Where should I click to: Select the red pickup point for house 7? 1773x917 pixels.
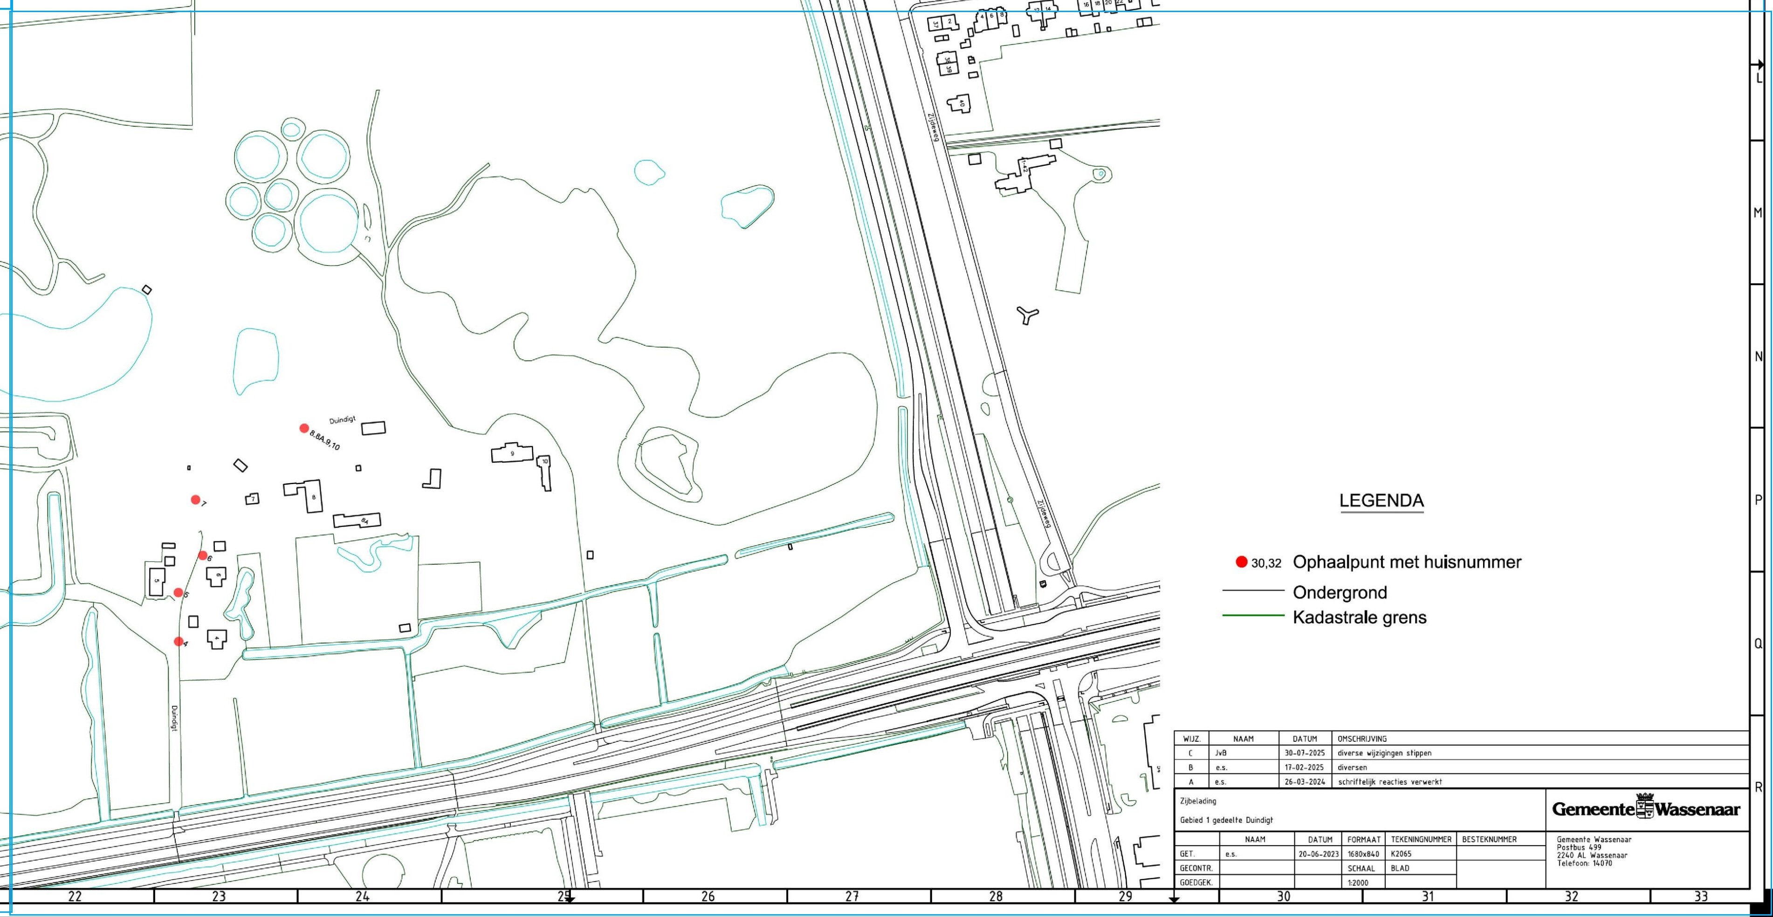tap(195, 500)
